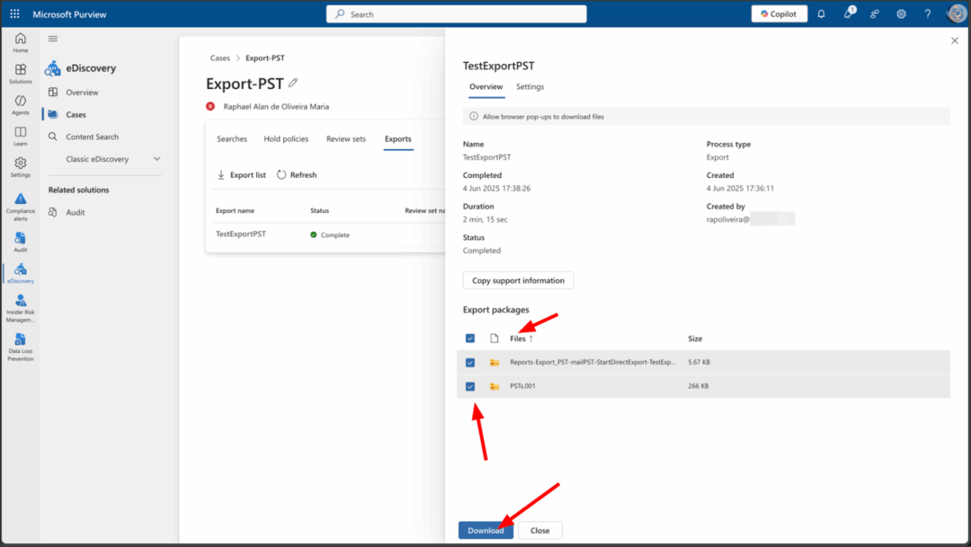Open Cases in eDiscovery navigation

tap(76, 114)
